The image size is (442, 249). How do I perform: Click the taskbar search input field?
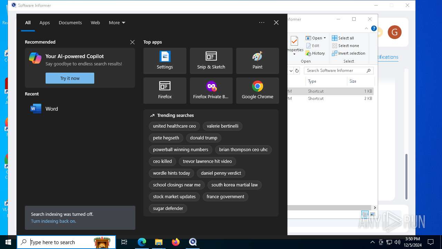[66, 242]
